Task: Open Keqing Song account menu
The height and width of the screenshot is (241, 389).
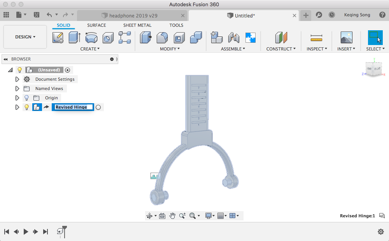Action: click(x=357, y=15)
